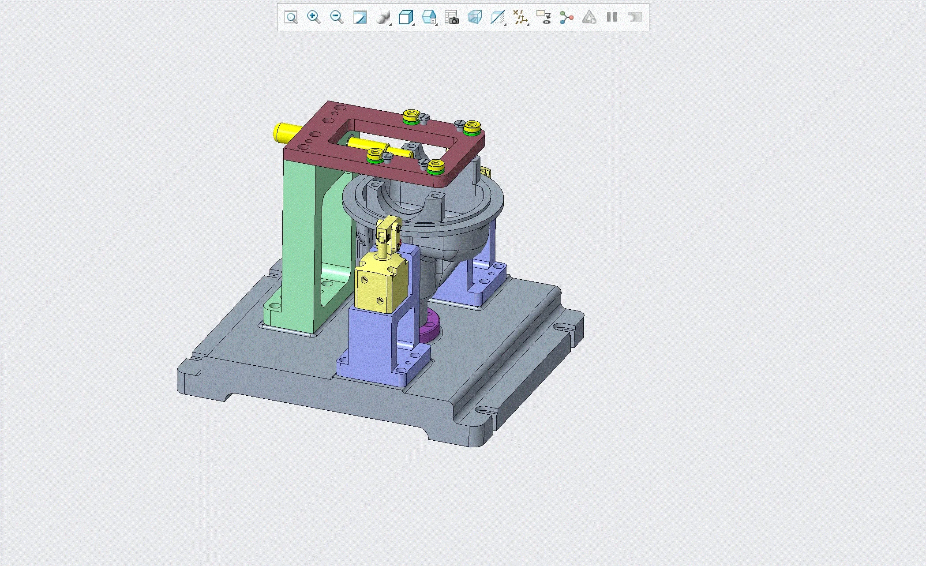Click the camera-and-eye view settings icon
926x566 pixels.
(x=545, y=18)
